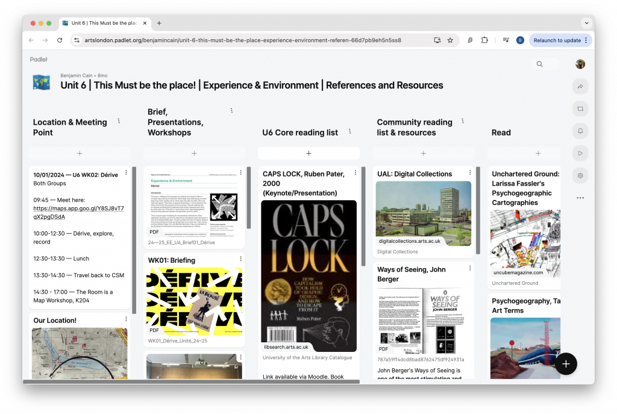Click the black floating add post button

click(566, 364)
